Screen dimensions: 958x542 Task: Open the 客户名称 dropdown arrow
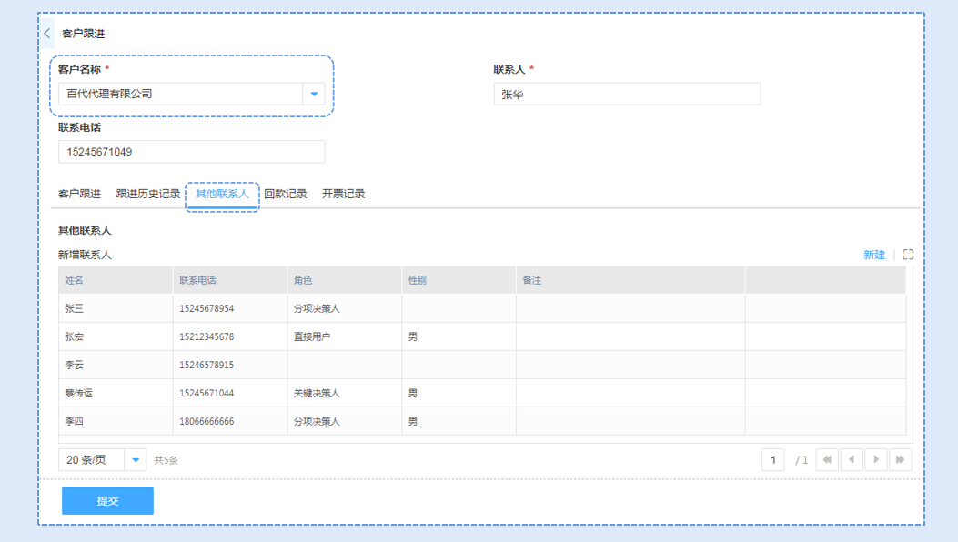tap(314, 94)
